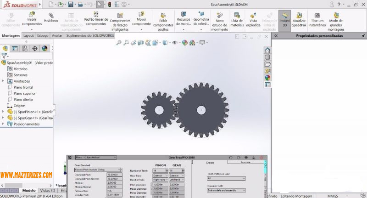This screenshot has height=198, width=367.
Task: Click Modo de grandes montagens
Action: (336, 22)
